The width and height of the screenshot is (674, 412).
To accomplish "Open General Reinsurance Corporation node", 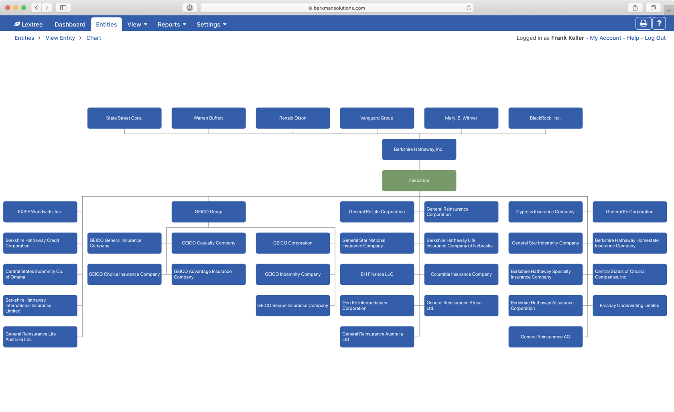I will 461,212.
